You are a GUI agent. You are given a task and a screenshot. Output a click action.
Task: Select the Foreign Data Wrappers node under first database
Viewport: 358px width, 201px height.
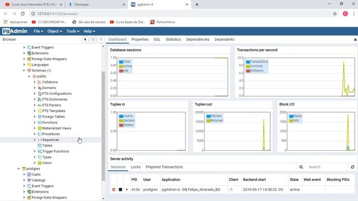pyautogui.click(x=49, y=59)
